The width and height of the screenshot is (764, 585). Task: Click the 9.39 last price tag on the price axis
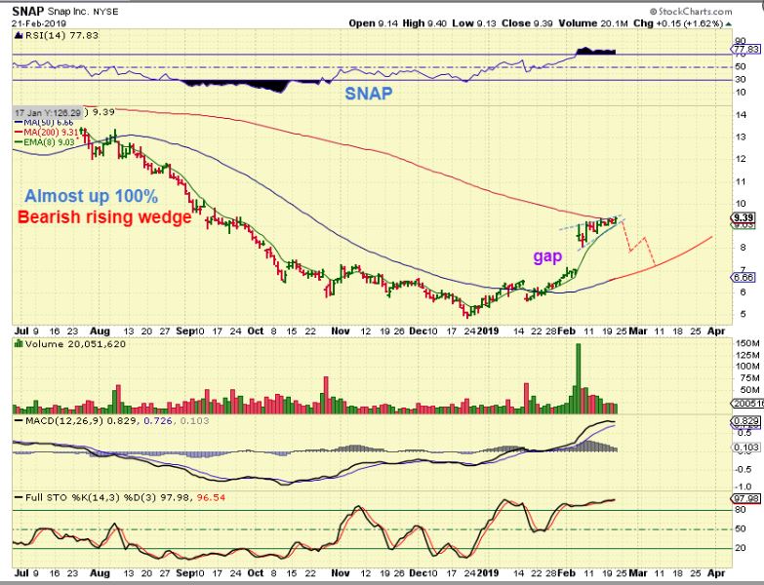pos(744,217)
